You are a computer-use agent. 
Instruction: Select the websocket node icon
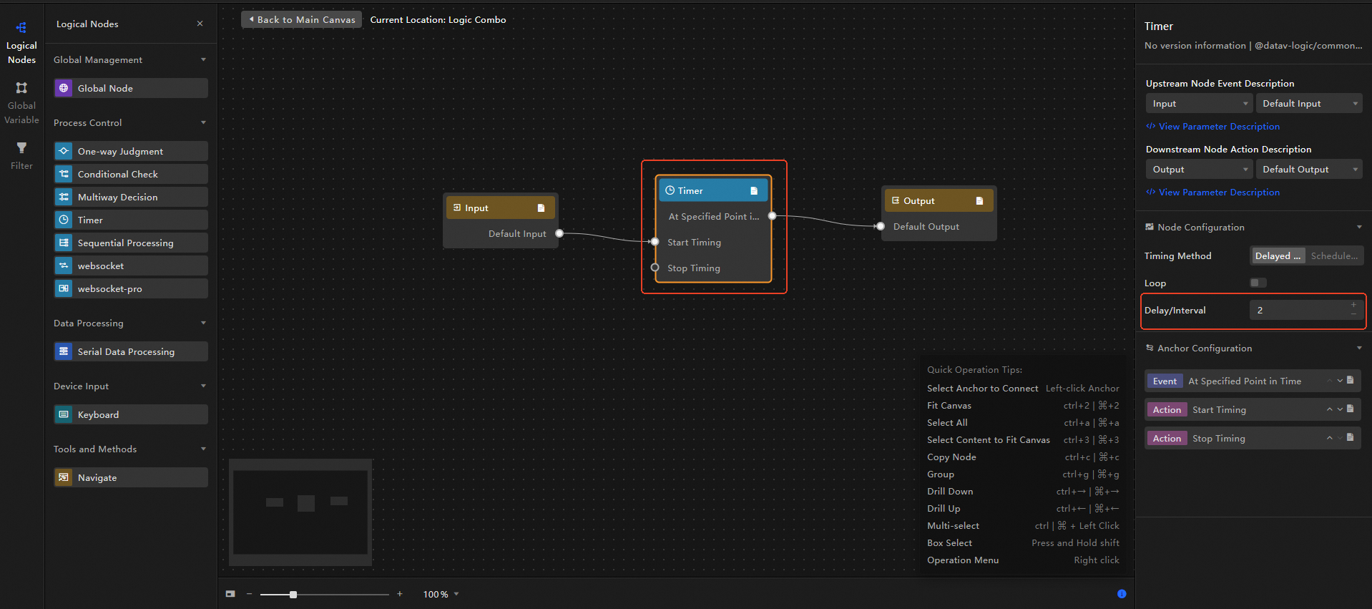(64, 265)
